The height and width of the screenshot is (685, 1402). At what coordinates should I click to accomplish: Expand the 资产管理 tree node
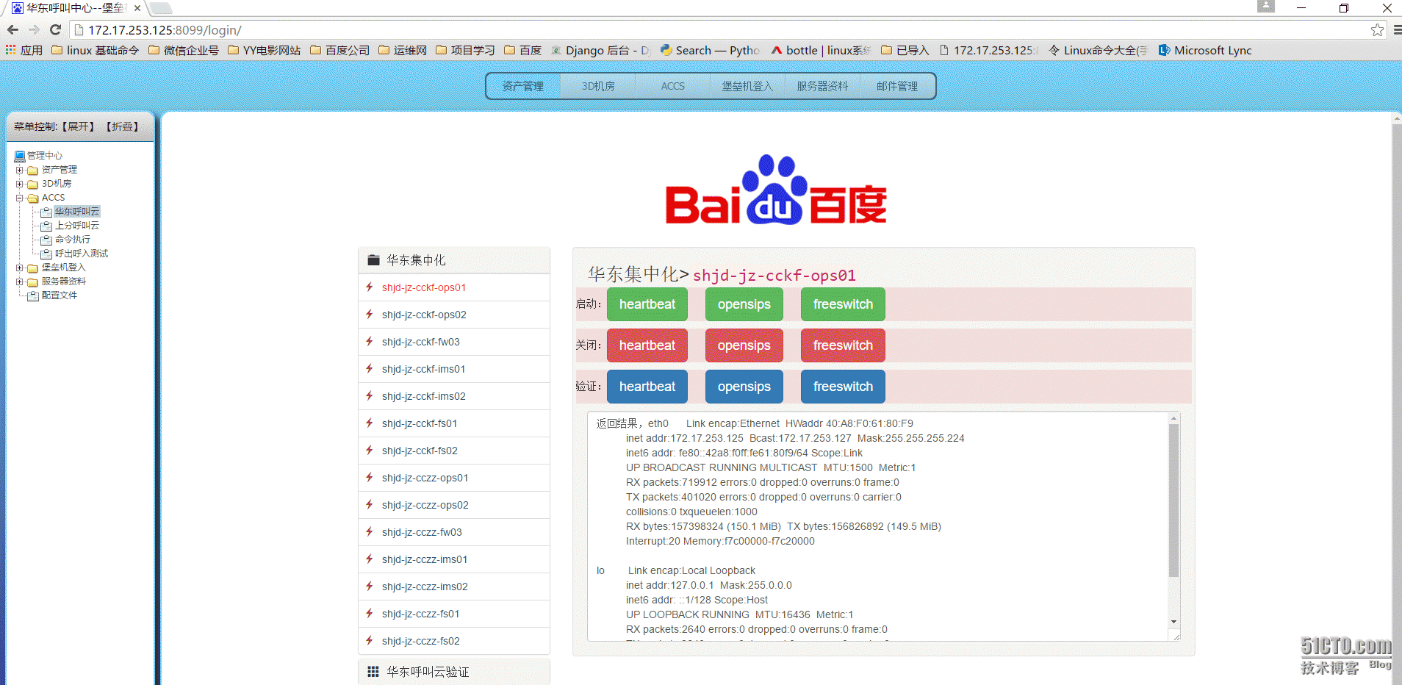pyautogui.click(x=20, y=170)
